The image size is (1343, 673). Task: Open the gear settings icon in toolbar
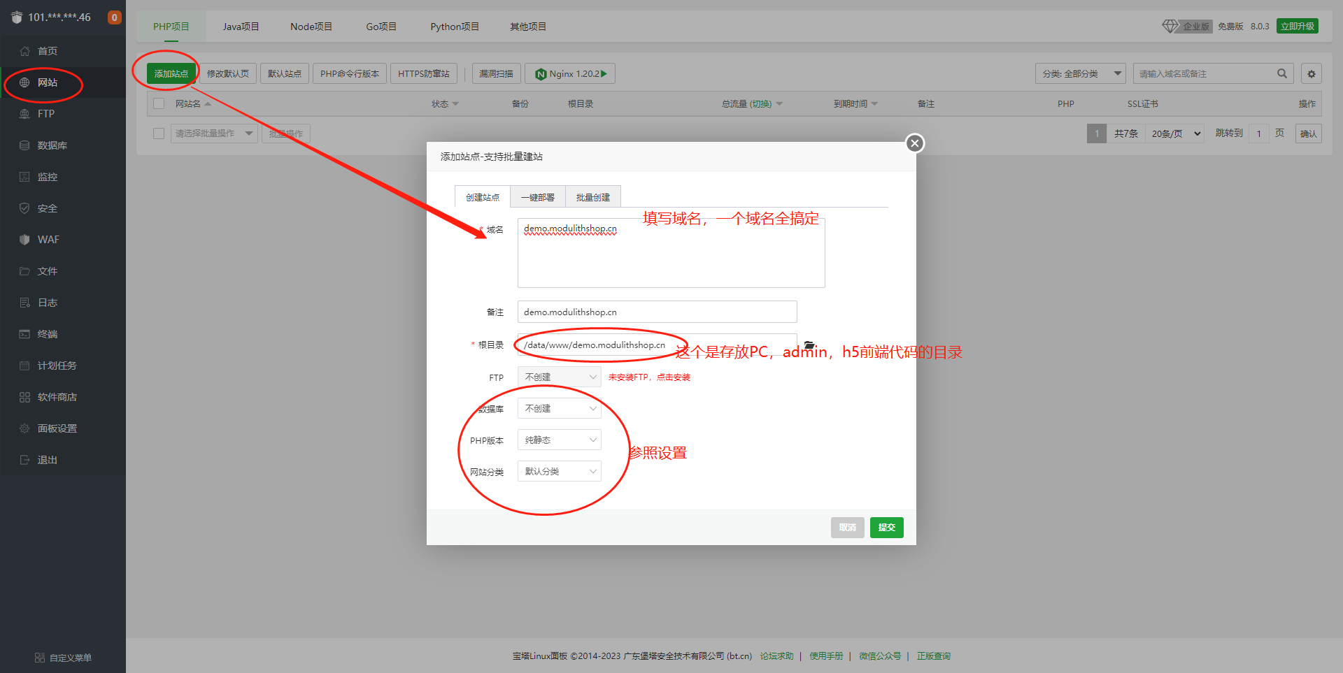[x=1312, y=73]
